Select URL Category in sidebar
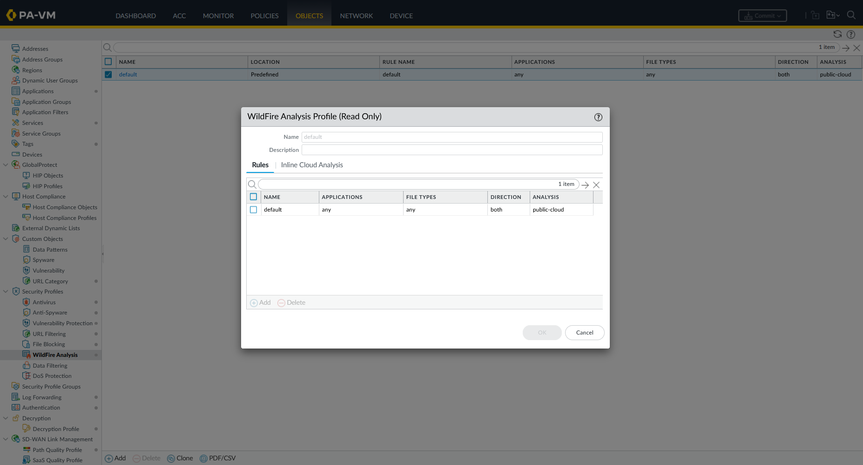 pos(50,281)
